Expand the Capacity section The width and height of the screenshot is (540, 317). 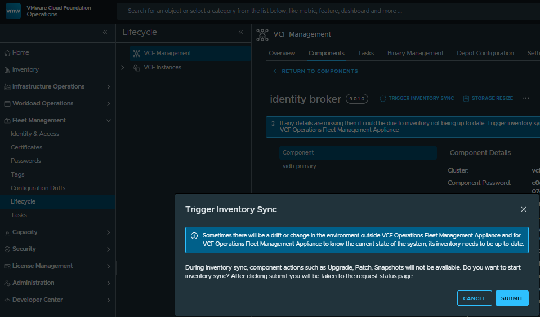coord(108,232)
